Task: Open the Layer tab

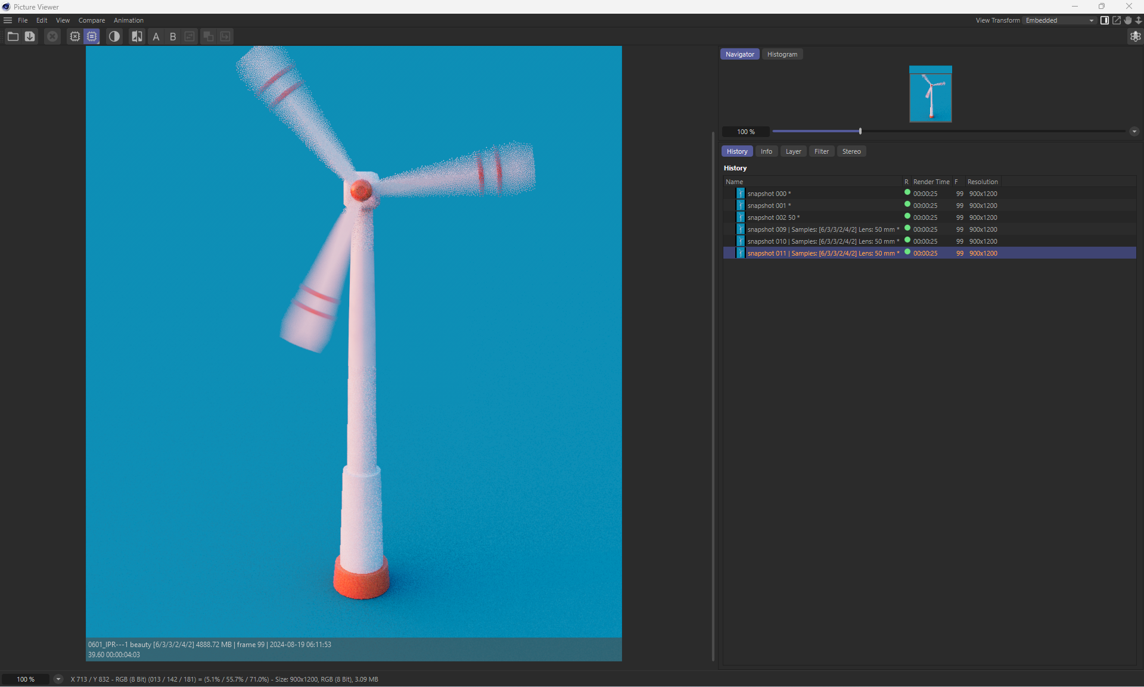Action: [x=793, y=151]
